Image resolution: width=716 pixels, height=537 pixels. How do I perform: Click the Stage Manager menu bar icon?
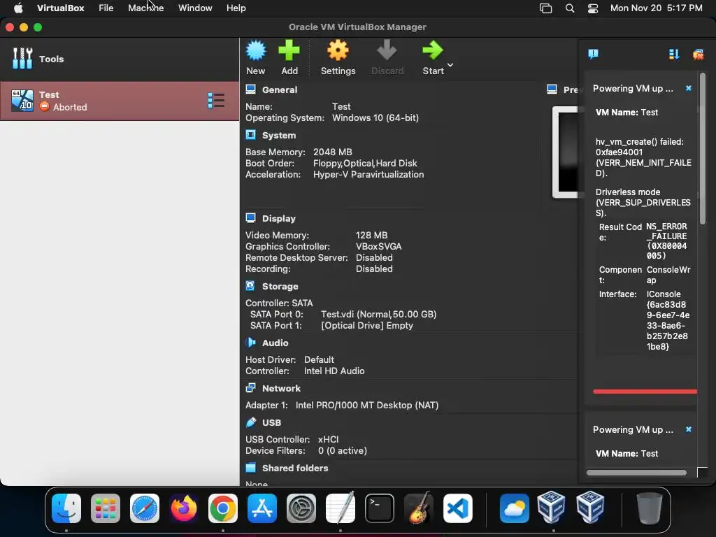click(545, 8)
